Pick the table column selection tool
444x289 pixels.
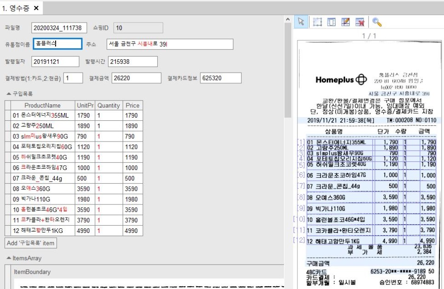(331, 22)
